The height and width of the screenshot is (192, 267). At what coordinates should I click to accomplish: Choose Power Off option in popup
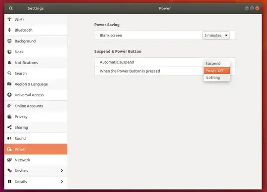click(x=217, y=71)
